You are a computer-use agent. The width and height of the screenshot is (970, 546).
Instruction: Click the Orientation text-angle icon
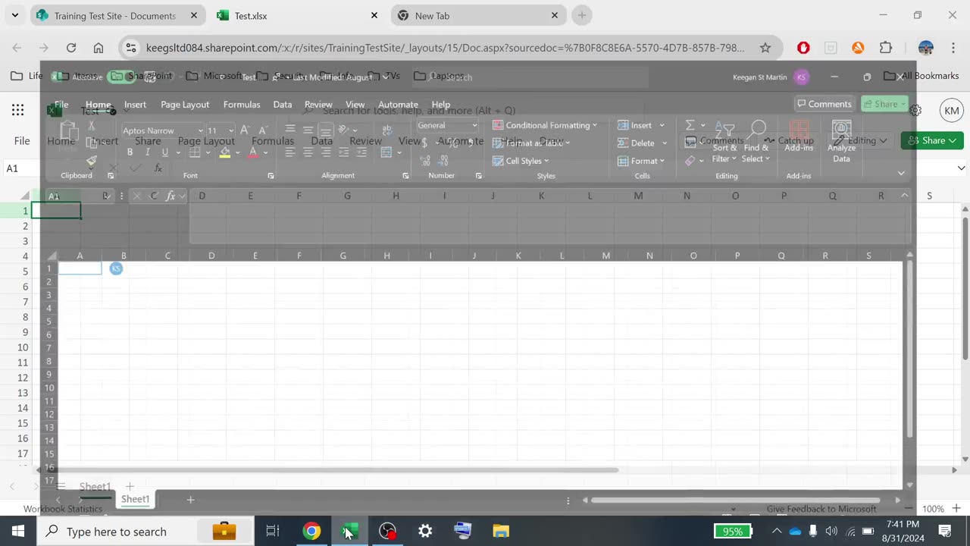343,130
